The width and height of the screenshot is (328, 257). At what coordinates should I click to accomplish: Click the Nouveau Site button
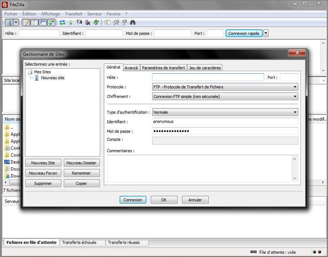tap(43, 163)
